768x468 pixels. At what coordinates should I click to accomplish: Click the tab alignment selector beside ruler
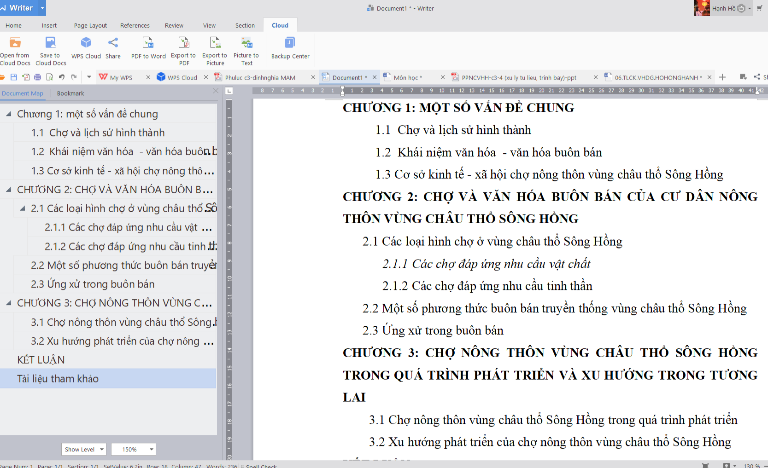229,91
